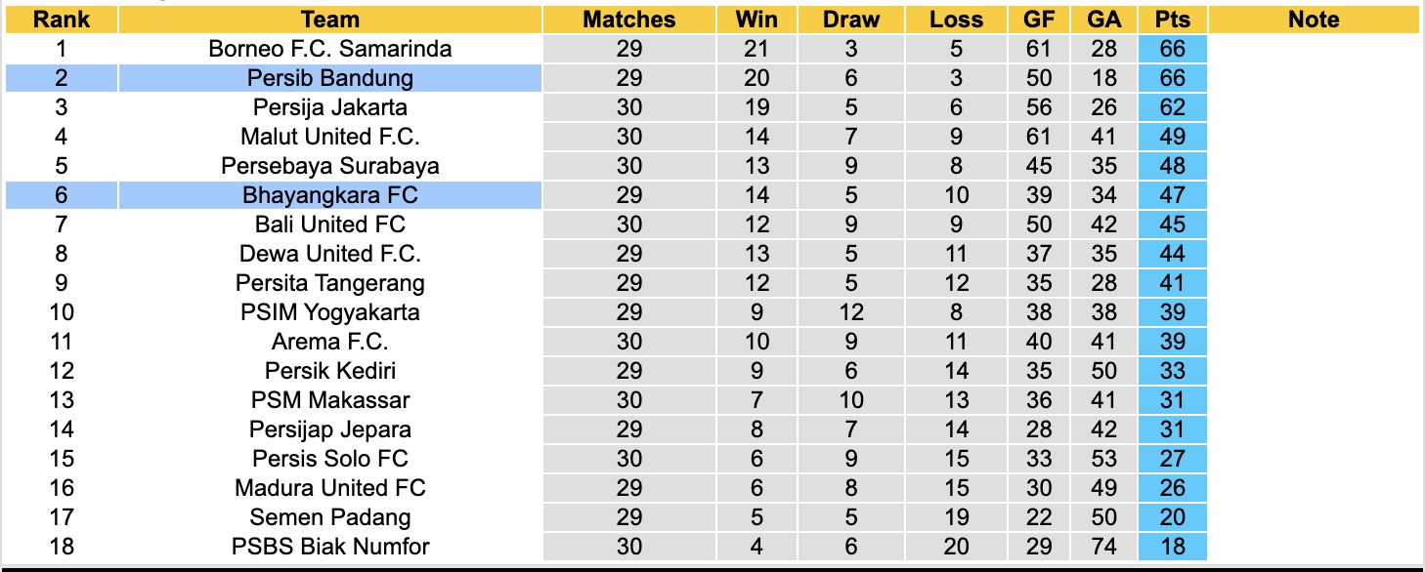Open Persija Jakarta team name
Screen dimensions: 1425x572
click(x=330, y=107)
